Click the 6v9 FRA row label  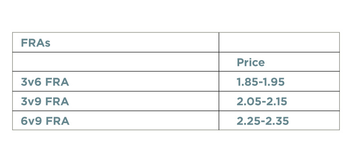pyautogui.click(x=45, y=121)
